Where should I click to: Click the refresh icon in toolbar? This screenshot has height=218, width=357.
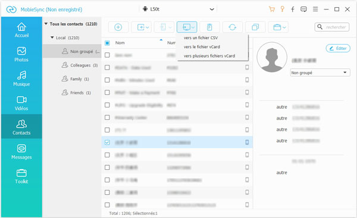pos(232,27)
